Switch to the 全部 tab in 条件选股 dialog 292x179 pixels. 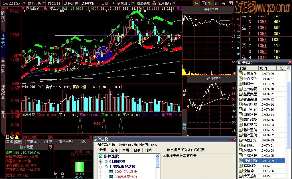click(x=114, y=150)
